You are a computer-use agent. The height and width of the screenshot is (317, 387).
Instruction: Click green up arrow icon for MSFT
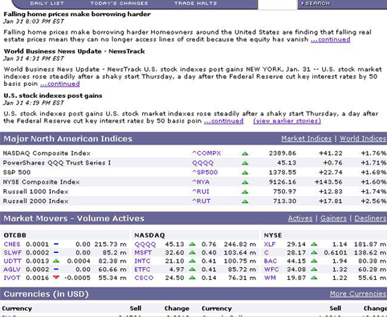[x=192, y=252]
